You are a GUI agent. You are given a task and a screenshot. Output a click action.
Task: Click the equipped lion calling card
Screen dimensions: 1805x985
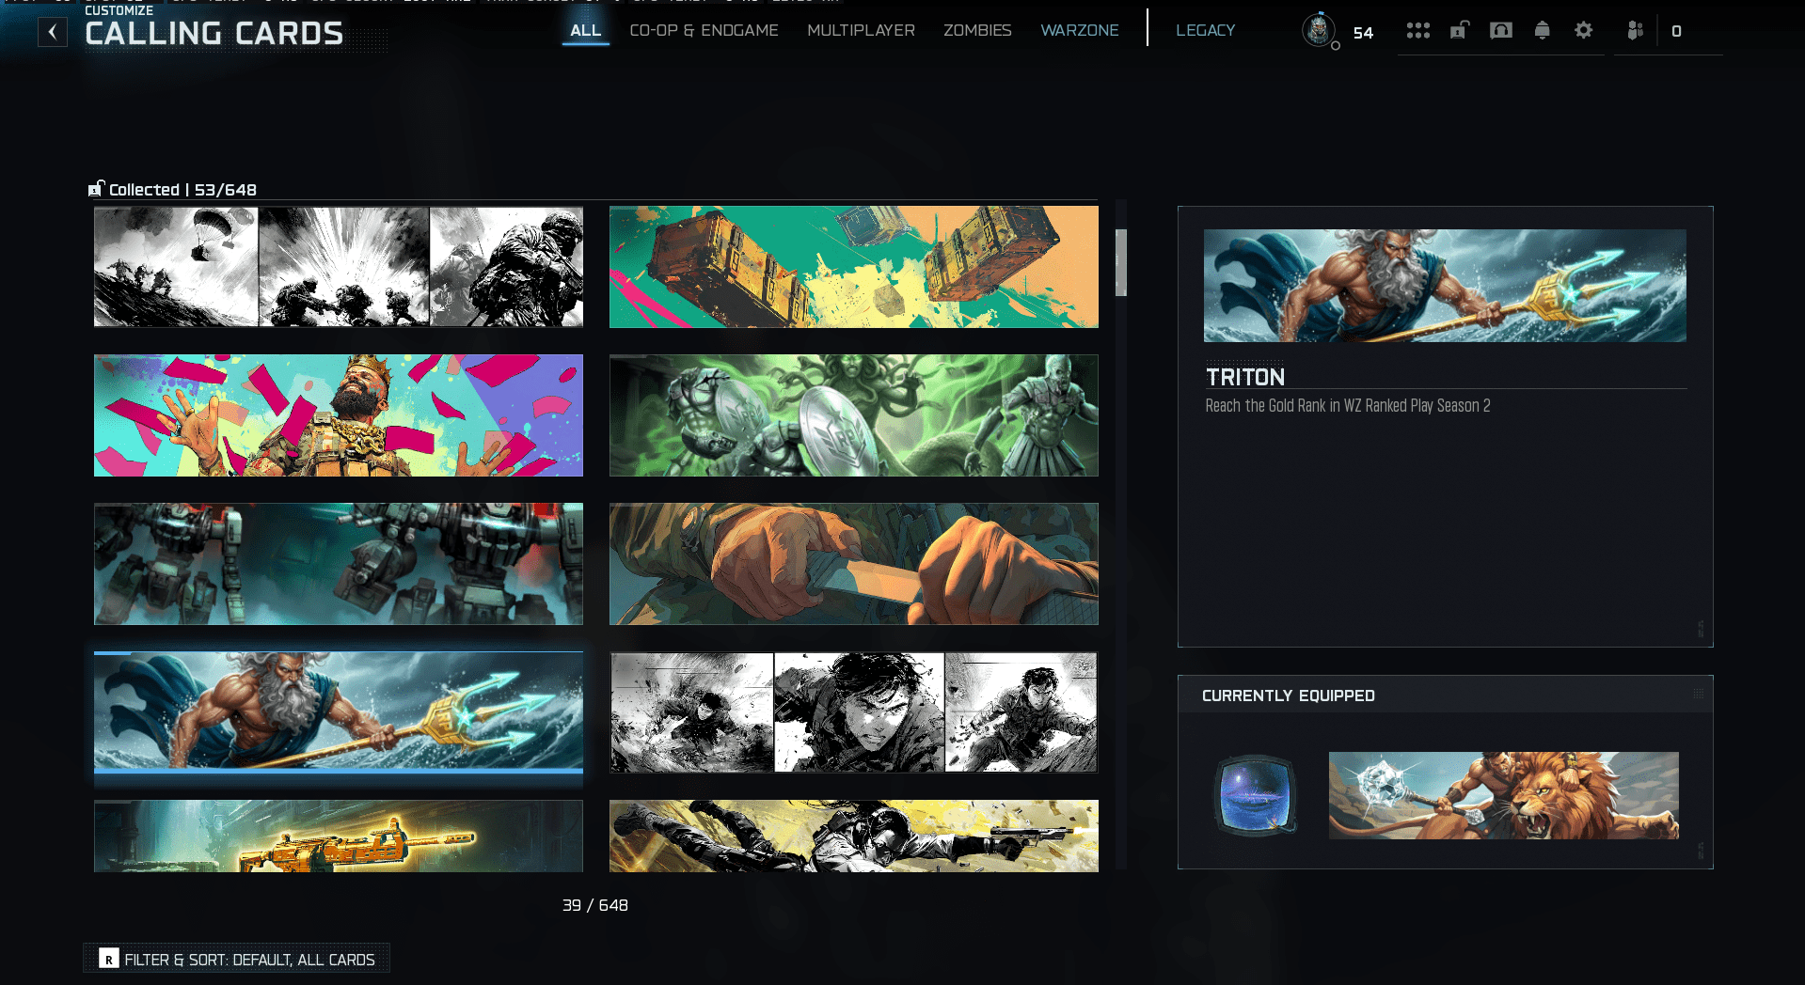(x=1503, y=795)
